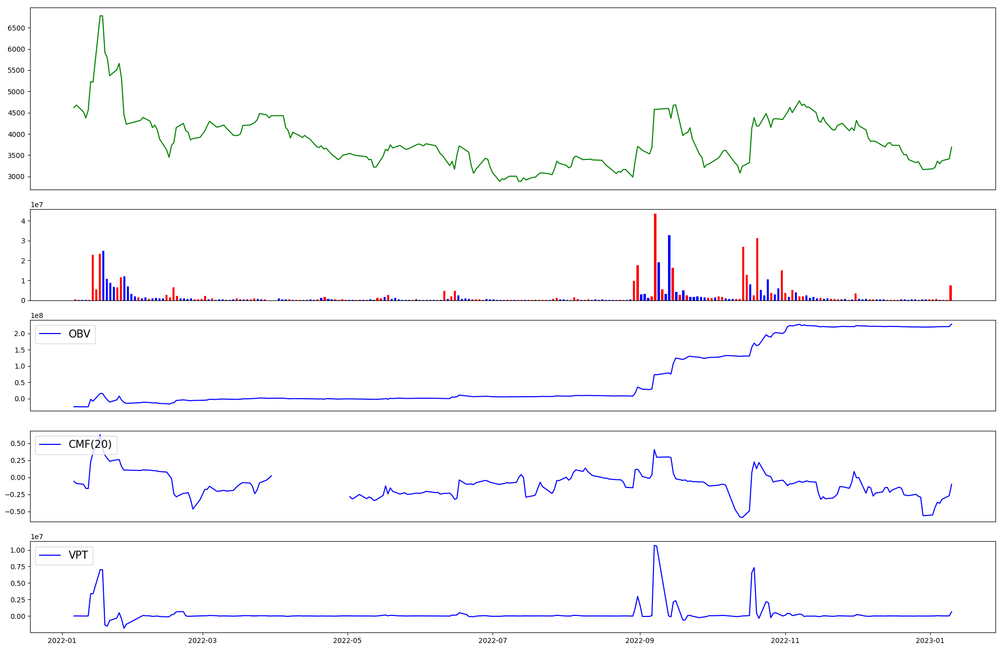Click the OBV legend label

point(79,334)
